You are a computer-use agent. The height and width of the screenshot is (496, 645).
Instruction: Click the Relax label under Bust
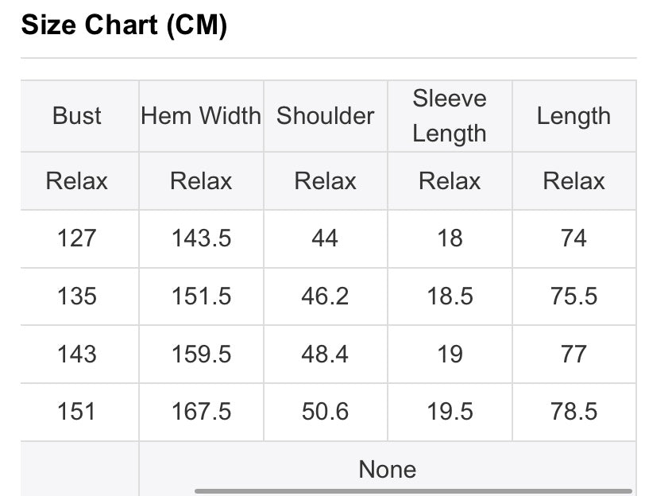click(77, 181)
